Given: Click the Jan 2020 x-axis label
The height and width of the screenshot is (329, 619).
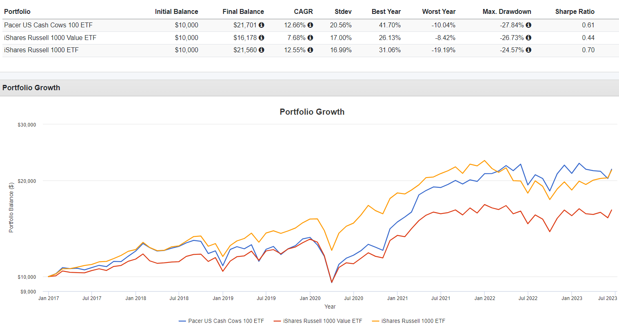Looking at the screenshot, I should [x=310, y=298].
